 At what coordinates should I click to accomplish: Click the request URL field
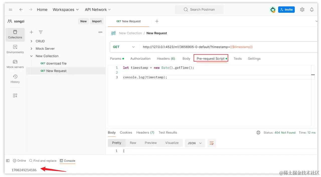coord(228,47)
